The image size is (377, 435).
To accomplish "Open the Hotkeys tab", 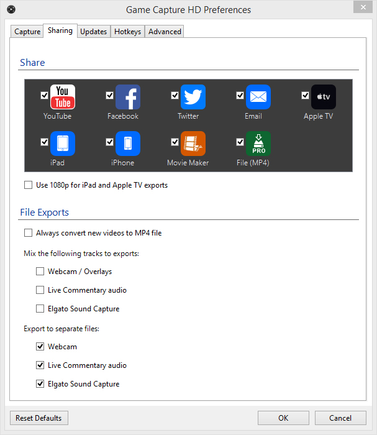I will click(127, 32).
